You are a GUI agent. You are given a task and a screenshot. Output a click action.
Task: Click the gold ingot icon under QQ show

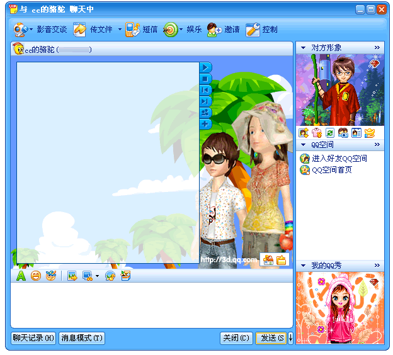tap(370, 133)
